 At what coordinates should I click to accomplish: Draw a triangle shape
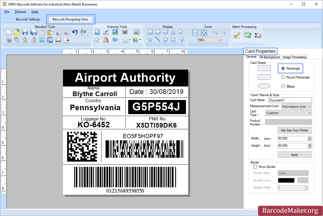(173, 32)
